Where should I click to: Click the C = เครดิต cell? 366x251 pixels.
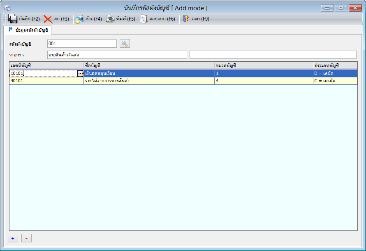335,81
